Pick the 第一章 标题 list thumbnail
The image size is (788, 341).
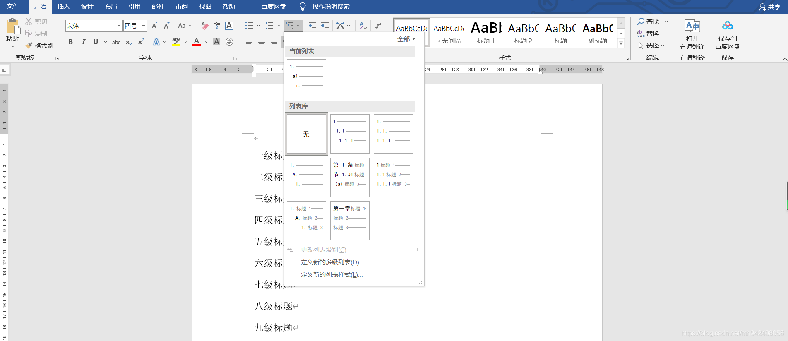[350, 221]
